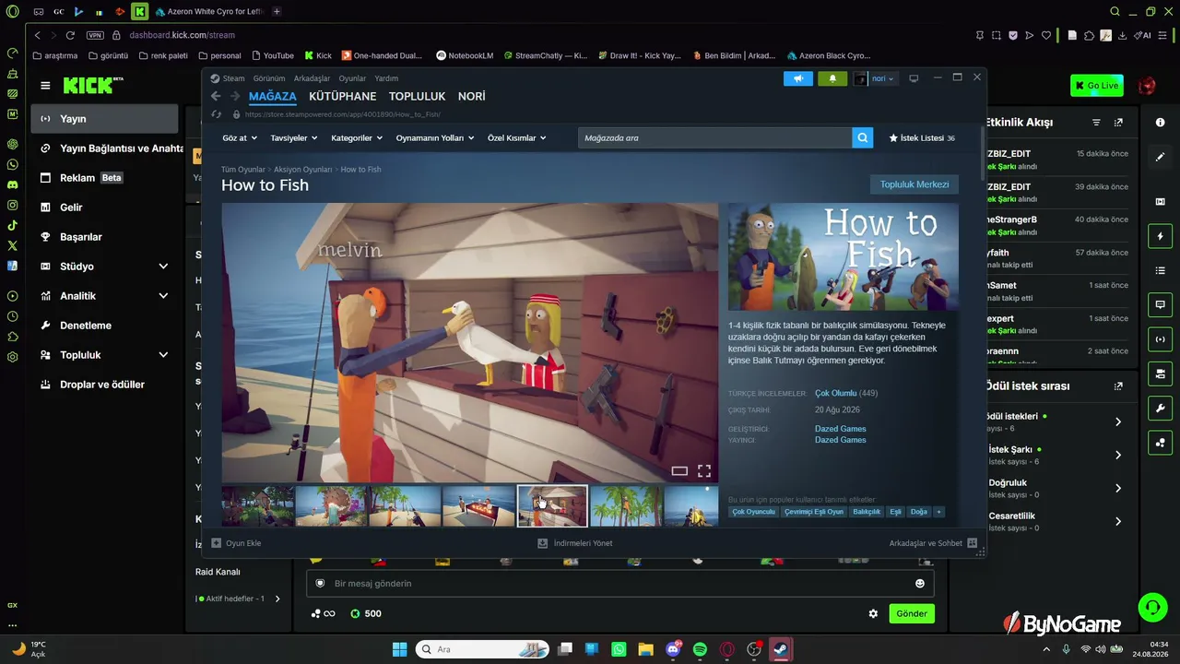Open the Yardım menu in Steam
This screenshot has width=1180, height=664.
(x=386, y=78)
